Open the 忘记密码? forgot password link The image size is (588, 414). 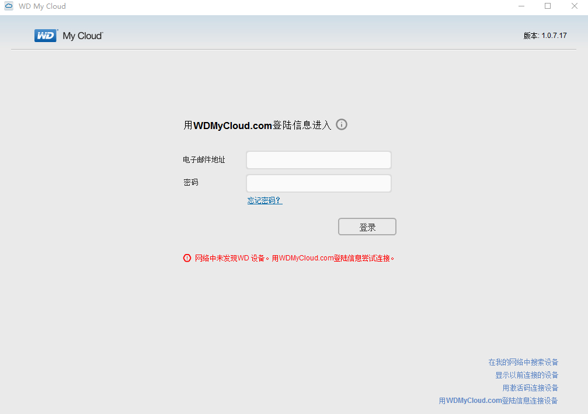click(265, 200)
